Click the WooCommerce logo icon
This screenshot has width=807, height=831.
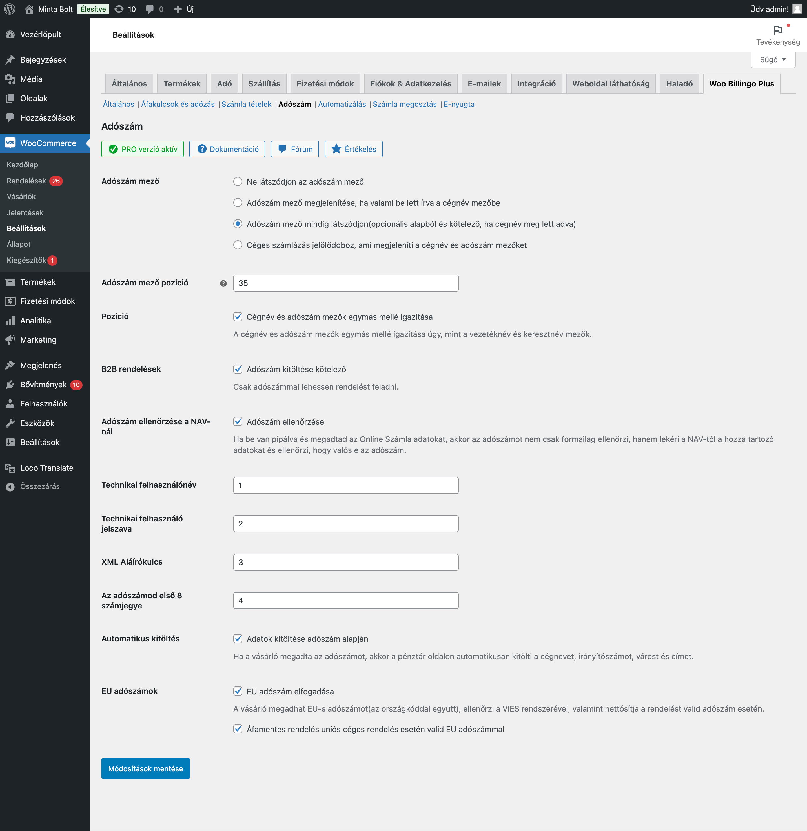pos(10,143)
